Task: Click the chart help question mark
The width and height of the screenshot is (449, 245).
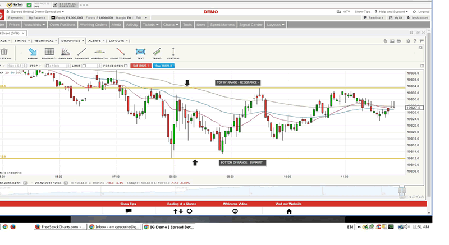Action: [x=415, y=41]
